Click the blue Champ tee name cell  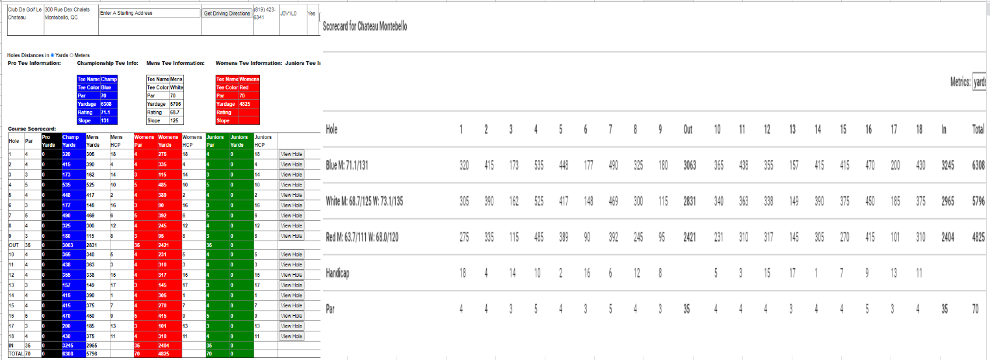(x=109, y=79)
